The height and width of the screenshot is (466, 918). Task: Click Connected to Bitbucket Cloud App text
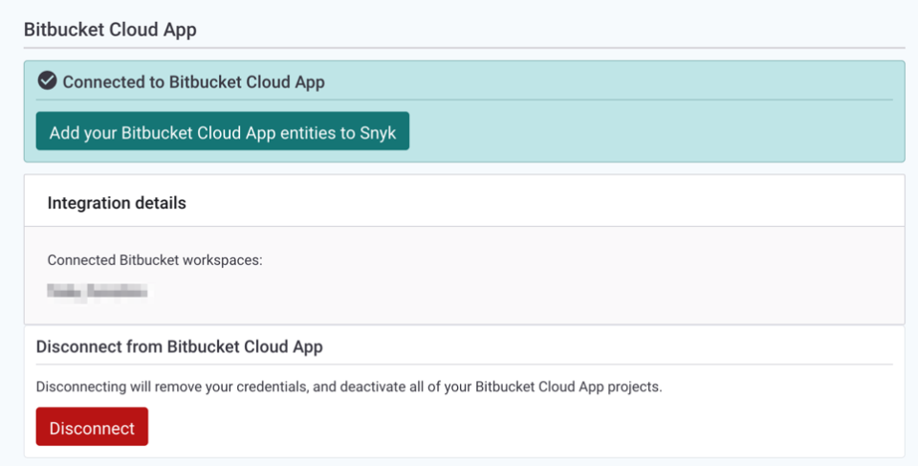(194, 82)
